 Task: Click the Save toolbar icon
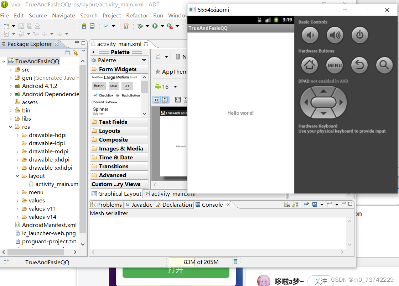point(21,26)
